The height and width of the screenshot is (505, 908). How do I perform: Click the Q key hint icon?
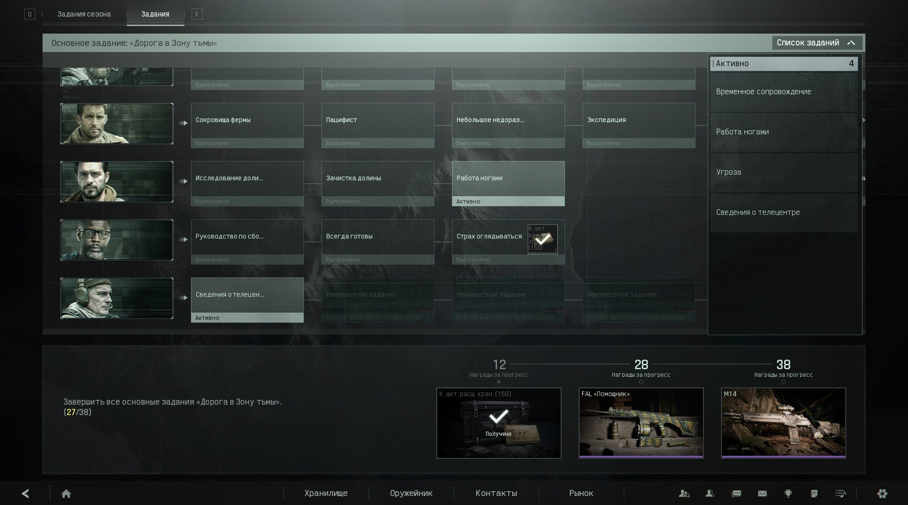[30, 14]
